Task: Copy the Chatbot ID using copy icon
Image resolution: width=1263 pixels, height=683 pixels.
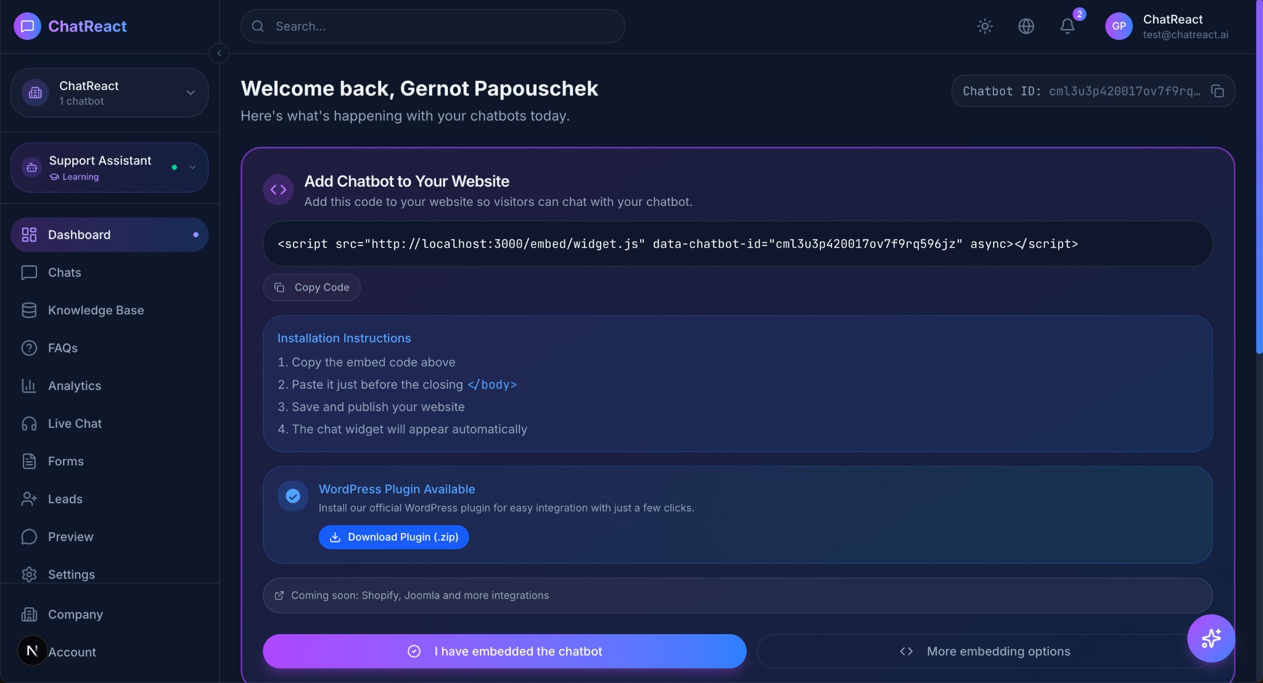Action: pyautogui.click(x=1217, y=91)
